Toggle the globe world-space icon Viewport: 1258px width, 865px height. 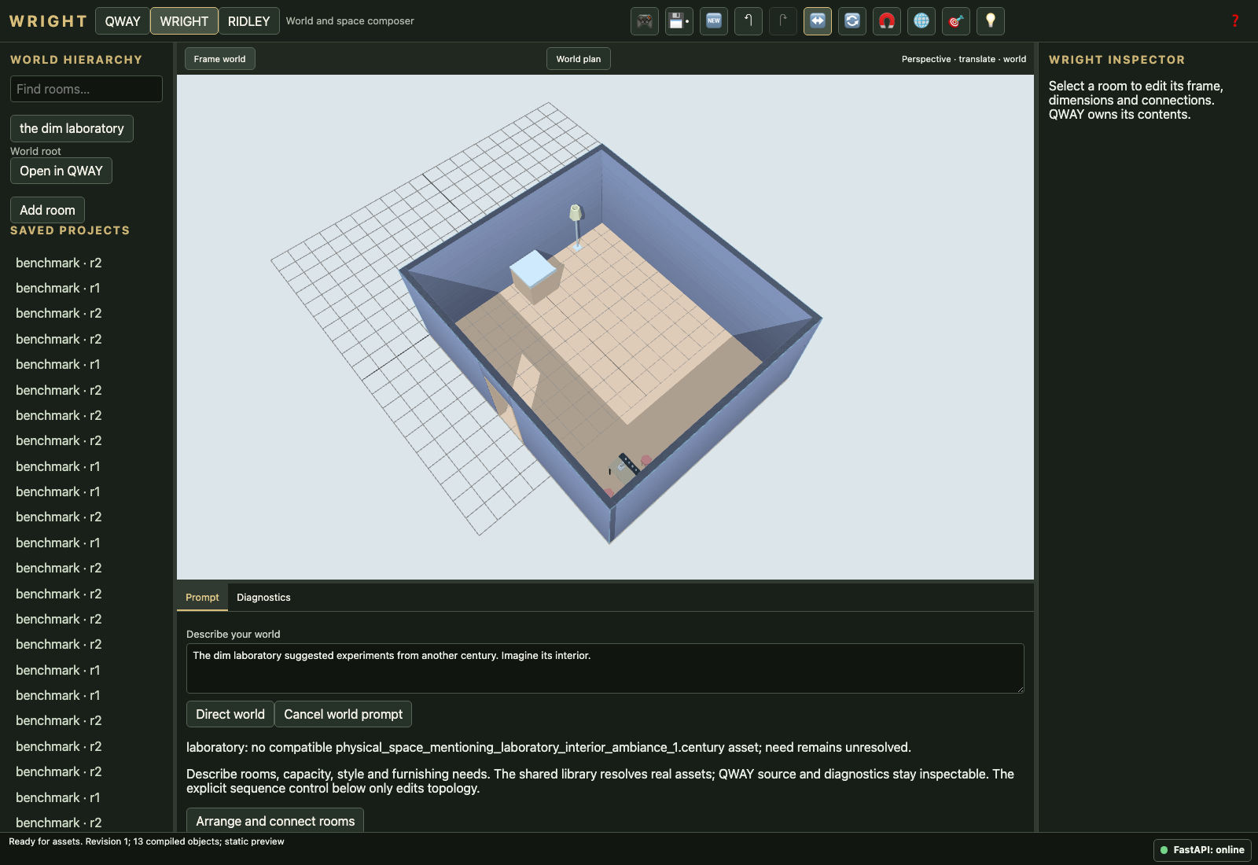921,21
